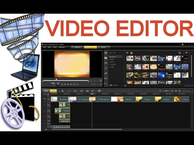This screenshot has height=145, width=194.
Task: Click the orange round icon beside folder
Action: point(131,53)
